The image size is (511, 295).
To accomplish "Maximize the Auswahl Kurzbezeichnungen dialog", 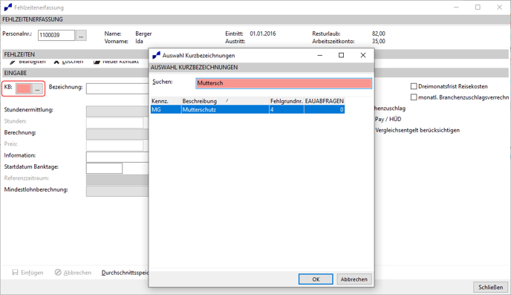I will 341,56.
